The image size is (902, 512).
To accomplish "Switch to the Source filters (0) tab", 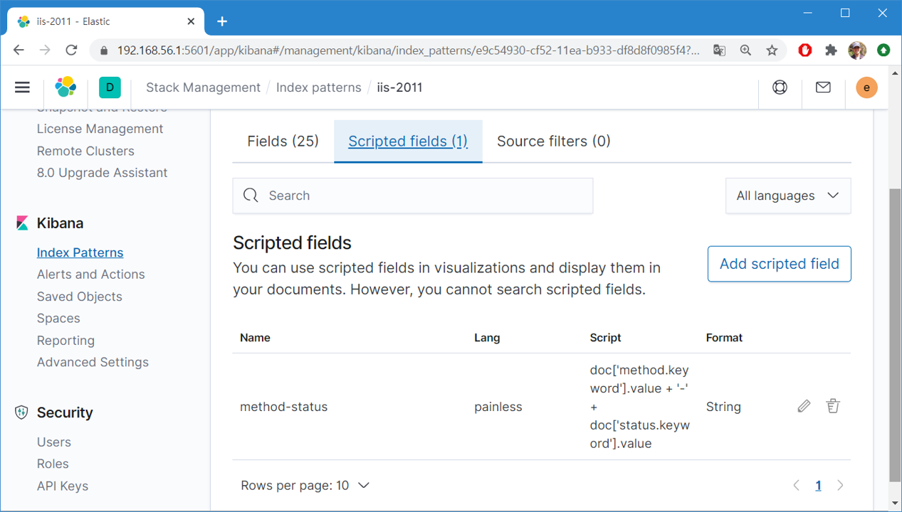I will (x=553, y=141).
